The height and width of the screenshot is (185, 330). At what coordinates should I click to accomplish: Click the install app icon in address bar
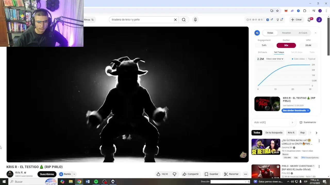272,11
